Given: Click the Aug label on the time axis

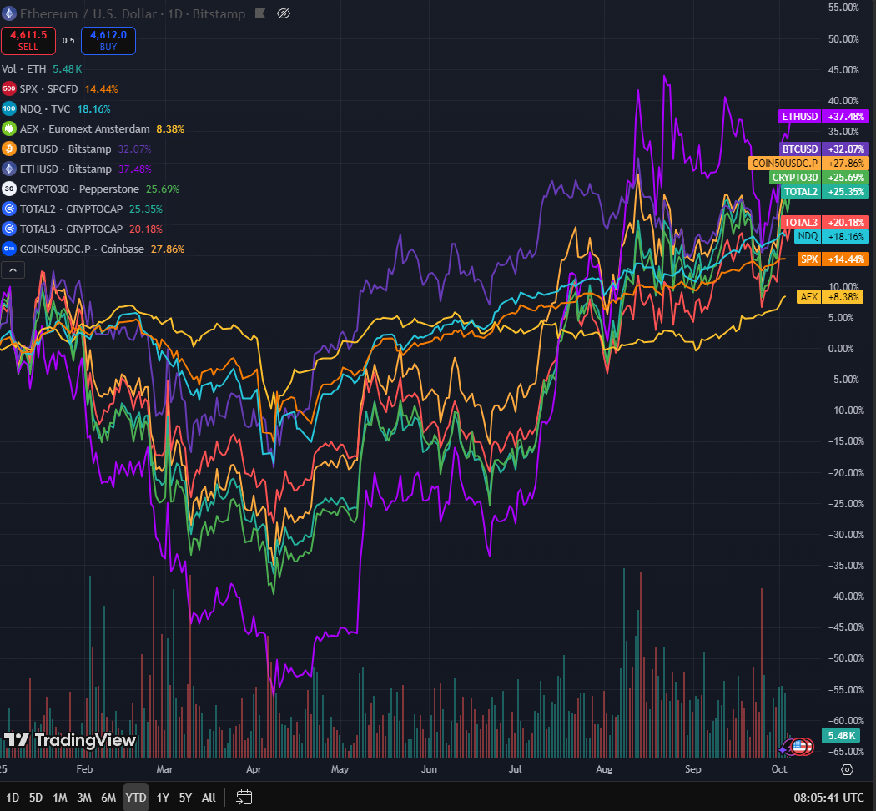Looking at the screenshot, I should (604, 769).
